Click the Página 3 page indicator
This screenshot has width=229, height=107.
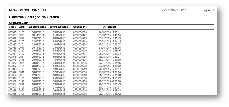click(x=208, y=10)
